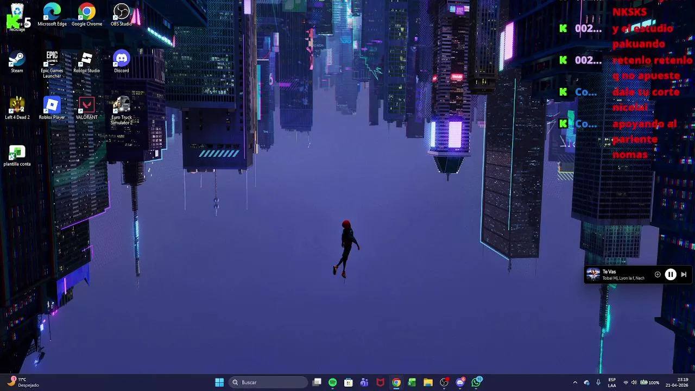Add Te Vas to library with plus icon
695x391 pixels.
(x=658, y=275)
